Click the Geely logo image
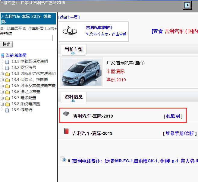This screenshot has width=198, height=182. 70,31
